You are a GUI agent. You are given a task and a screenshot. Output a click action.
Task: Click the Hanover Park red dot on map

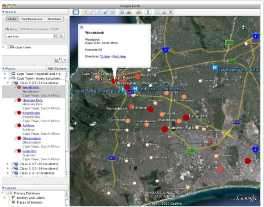click(164, 129)
